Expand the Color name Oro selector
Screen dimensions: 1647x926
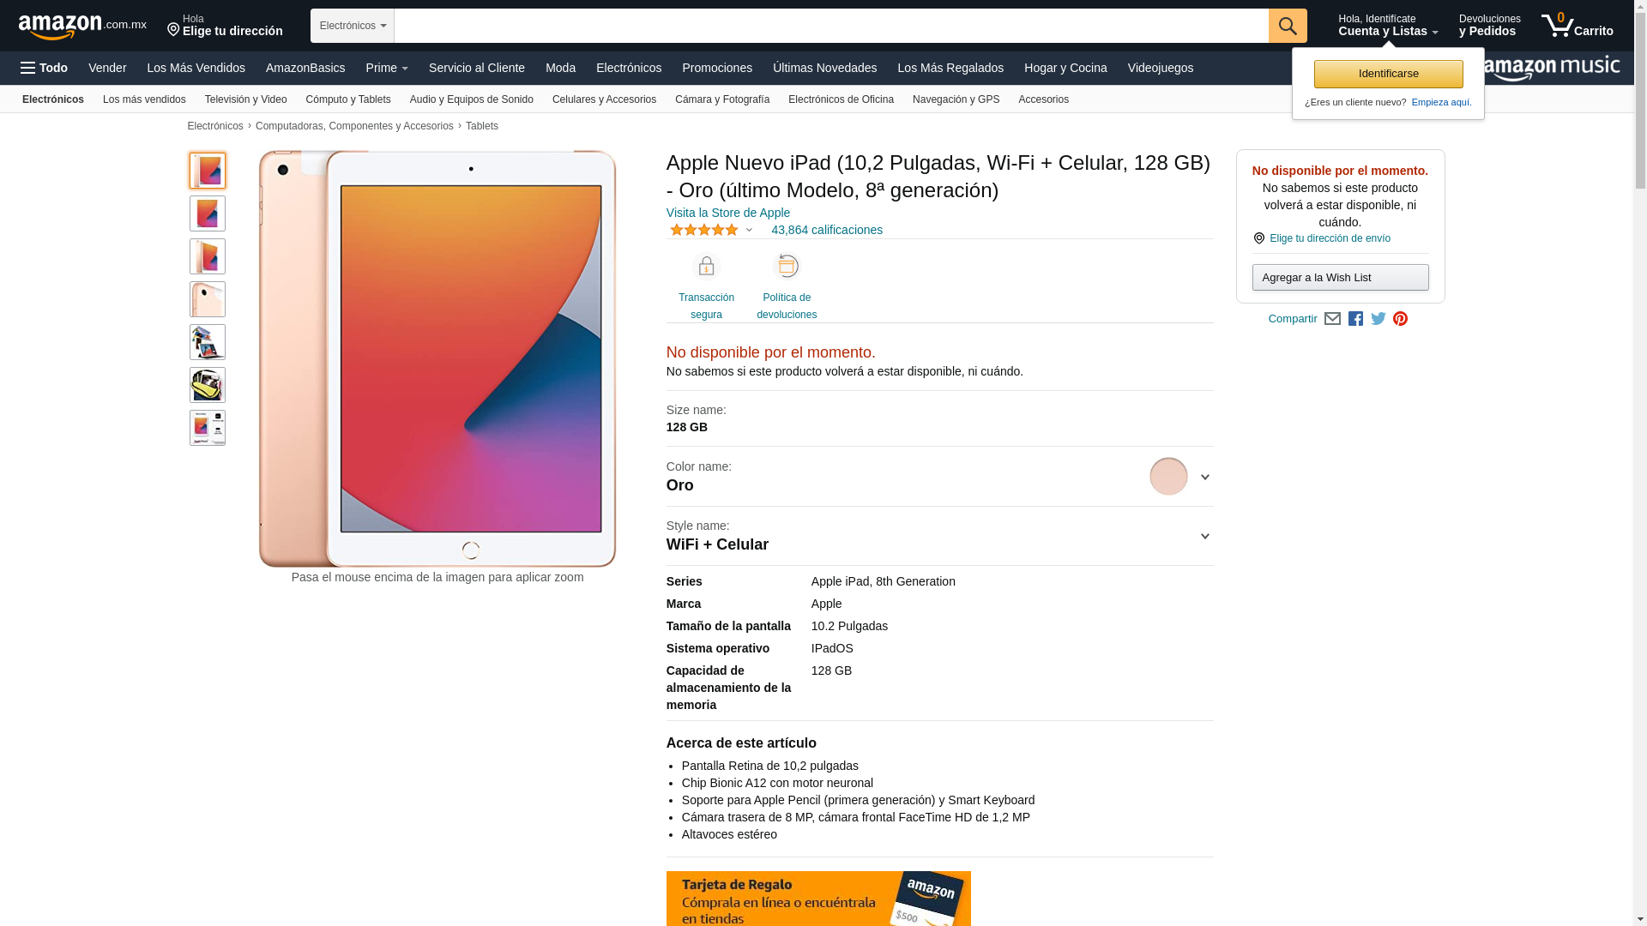(939, 477)
